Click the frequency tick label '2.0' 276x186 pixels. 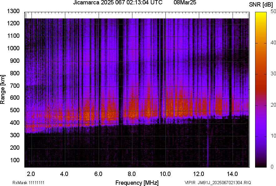pyautogui.click(x=31, y=174)
